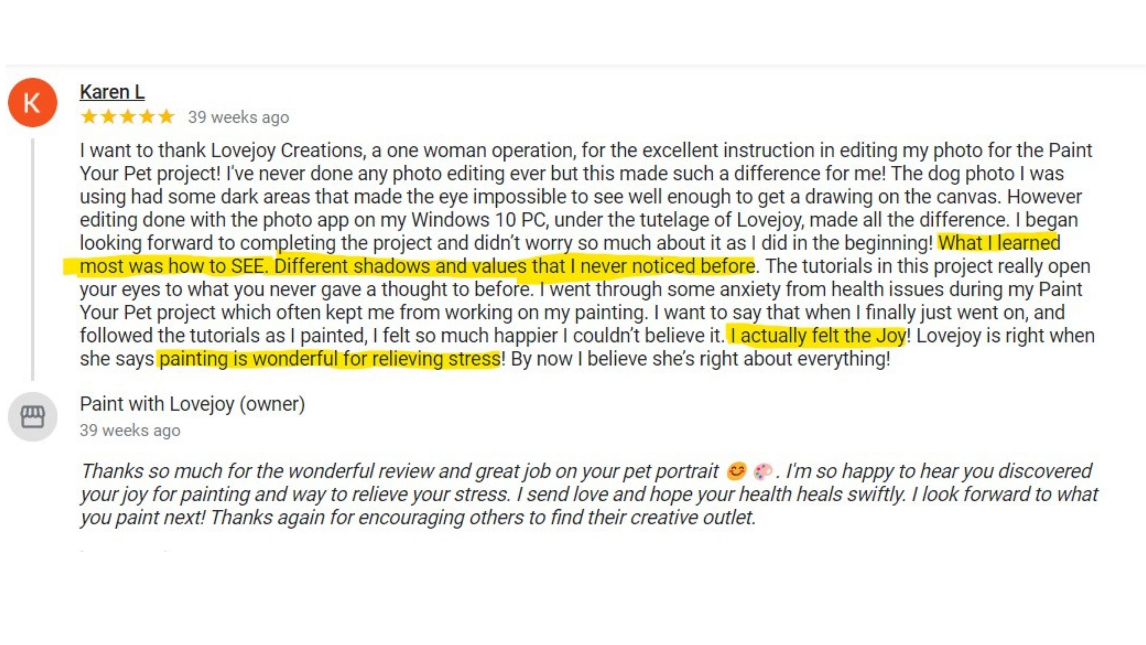
Task: Click the fifth gold rating star
Action: [166, 117]
